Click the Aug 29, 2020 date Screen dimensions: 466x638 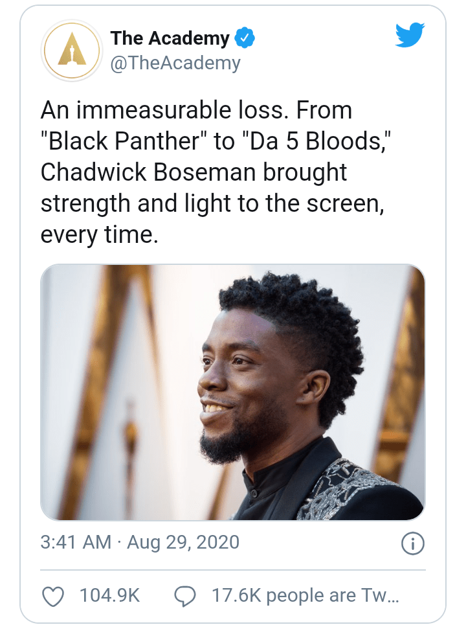[x=183, y=543]
